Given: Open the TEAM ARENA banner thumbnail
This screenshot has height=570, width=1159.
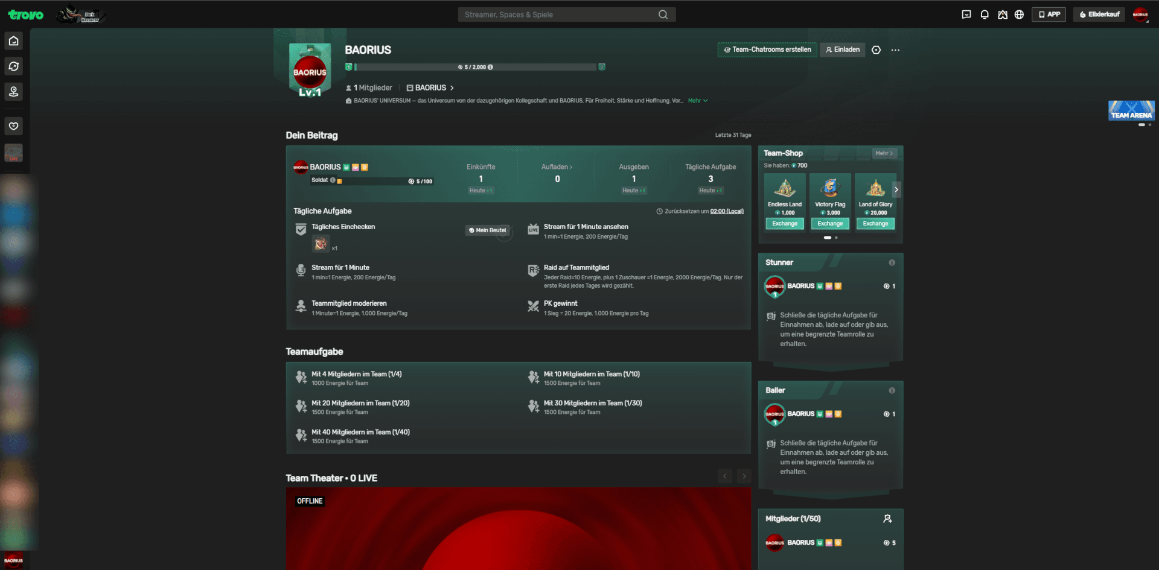Looking at the screenshot, I should pos(1131,111).
